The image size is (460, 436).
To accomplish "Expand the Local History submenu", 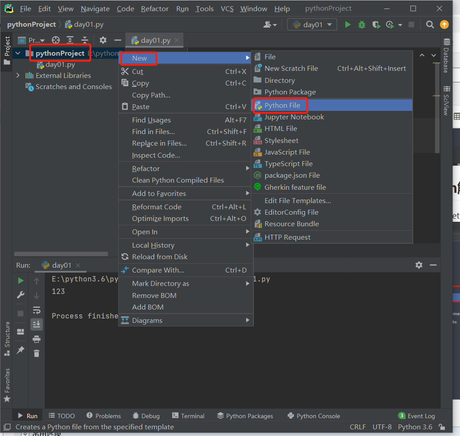I will click(x=186, y=245).
